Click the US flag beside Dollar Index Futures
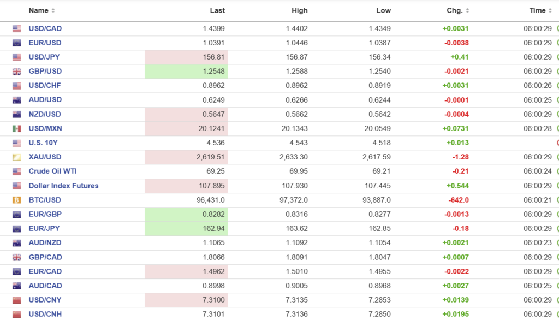The image size is (559, 320). point(16,186)
